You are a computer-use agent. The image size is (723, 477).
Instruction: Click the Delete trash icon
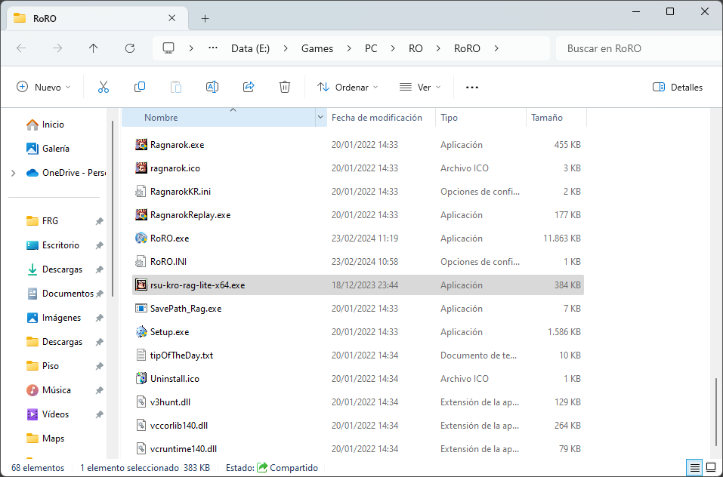(x=285, y=87)
